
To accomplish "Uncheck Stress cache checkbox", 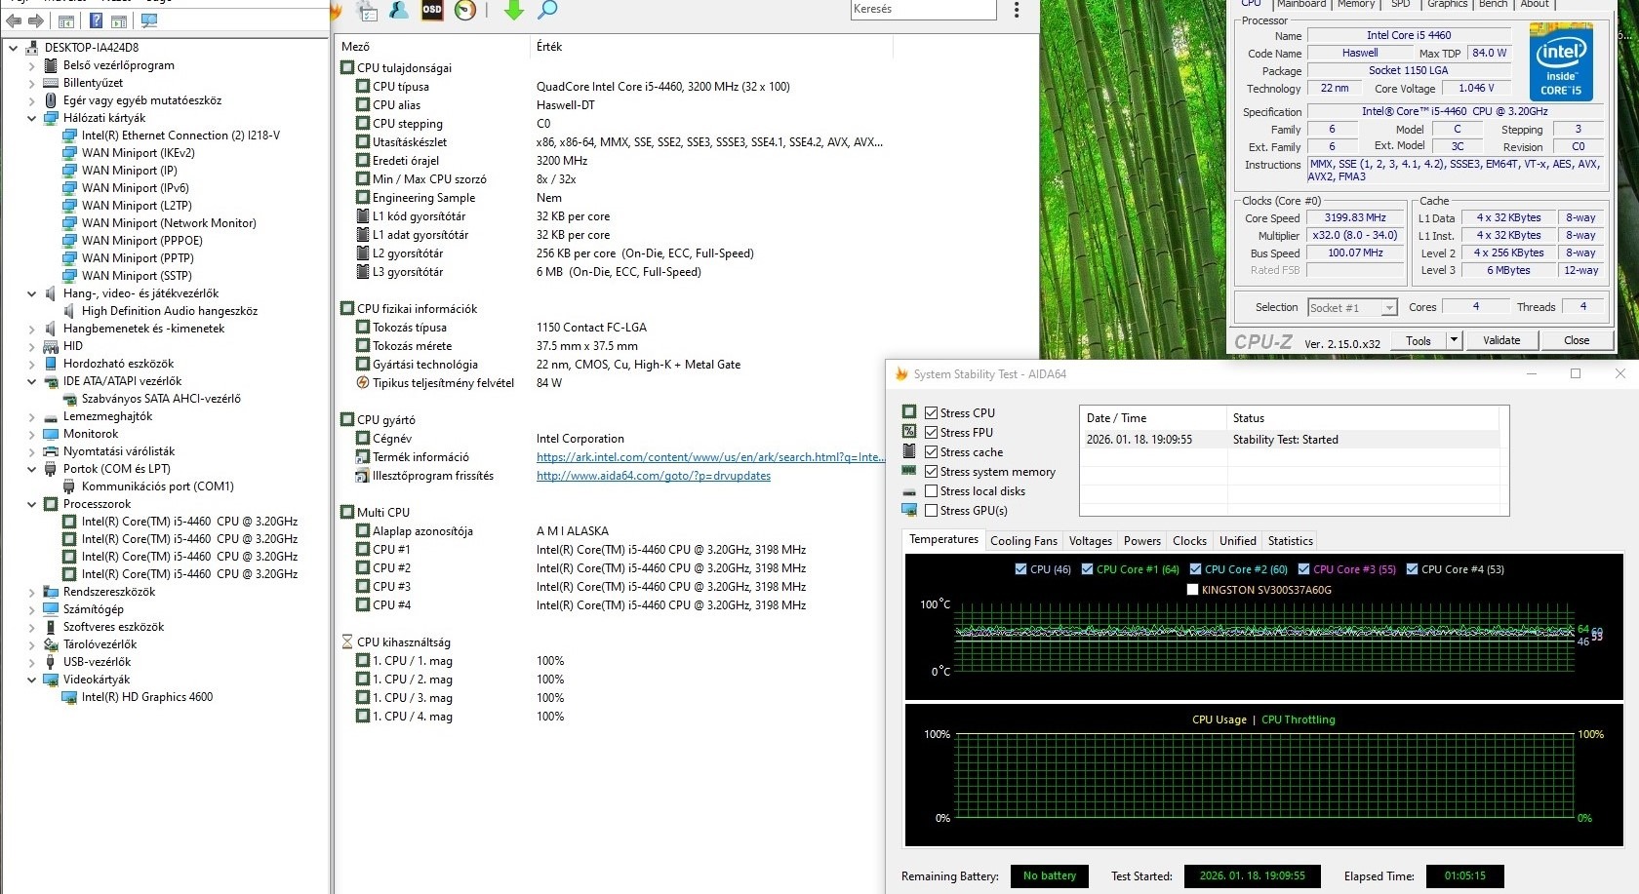I will (x=932, y=452).
